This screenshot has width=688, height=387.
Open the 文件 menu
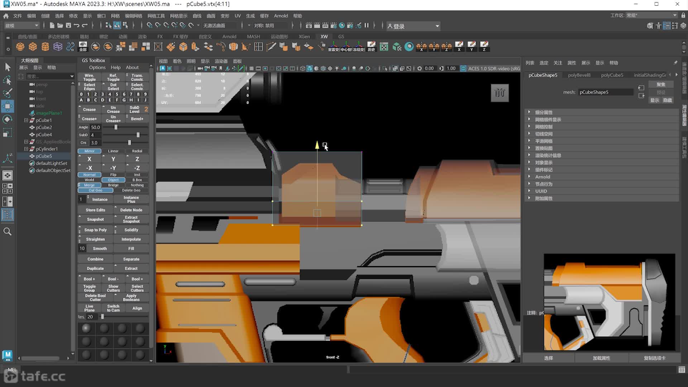click(x=18, y=16)
